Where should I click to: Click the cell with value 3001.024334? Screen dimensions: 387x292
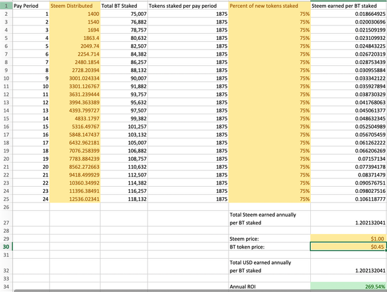pos(75,78)
